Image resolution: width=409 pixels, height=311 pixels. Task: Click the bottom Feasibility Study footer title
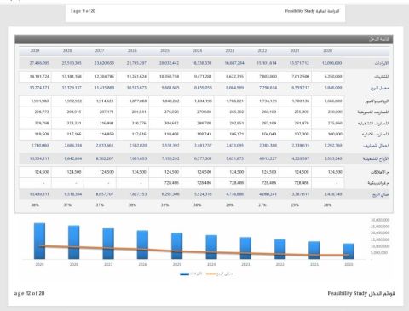pyautogui.click(x=361, y=293)
